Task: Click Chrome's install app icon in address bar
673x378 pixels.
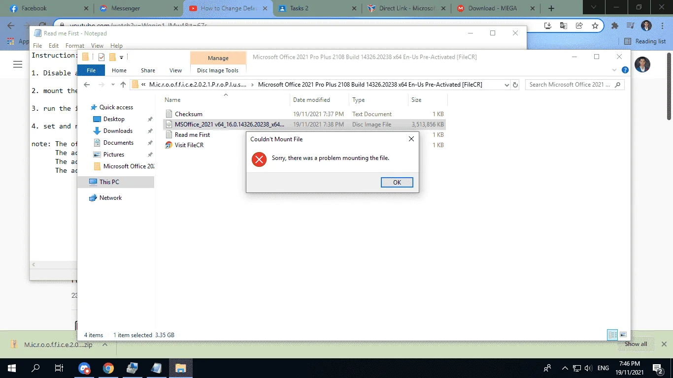Action: point(548,26)
